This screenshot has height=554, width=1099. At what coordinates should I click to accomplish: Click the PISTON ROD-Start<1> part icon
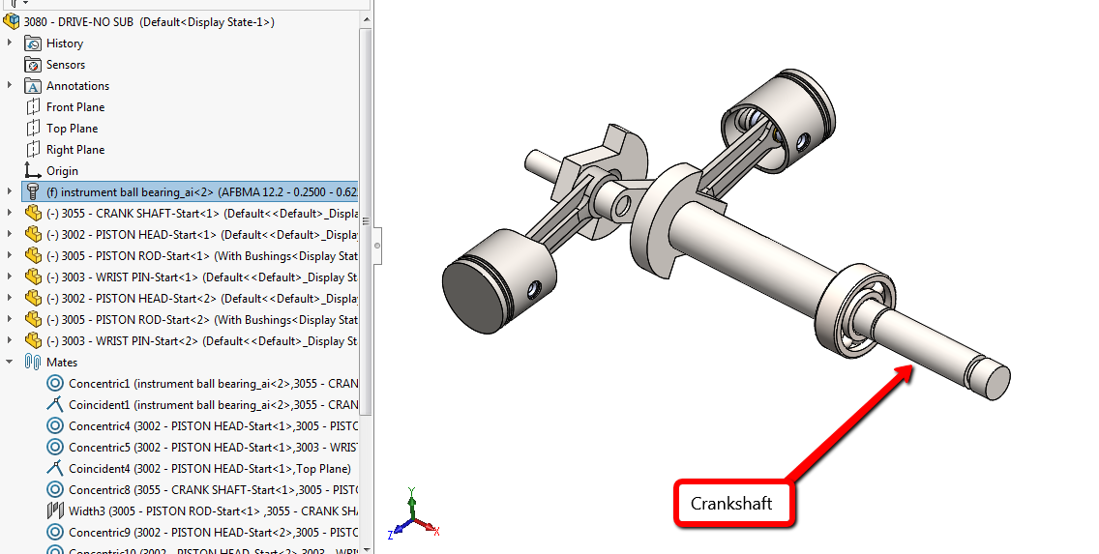(33, 255)
